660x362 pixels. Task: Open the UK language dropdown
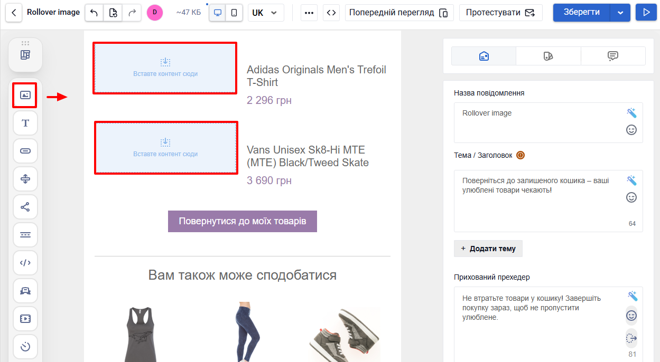pos(266,13)
